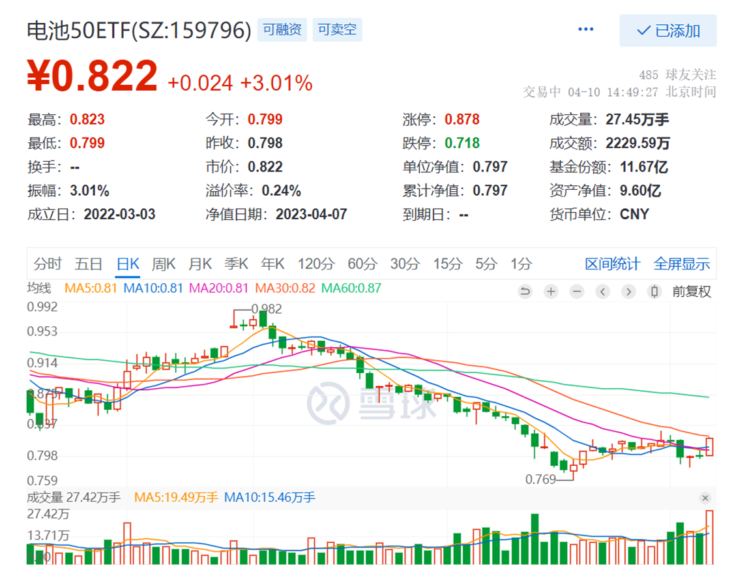Click the 已添加 added-to-watchlist button
The width and height of the screenshot is (734, 565).
tap(668, 31)
